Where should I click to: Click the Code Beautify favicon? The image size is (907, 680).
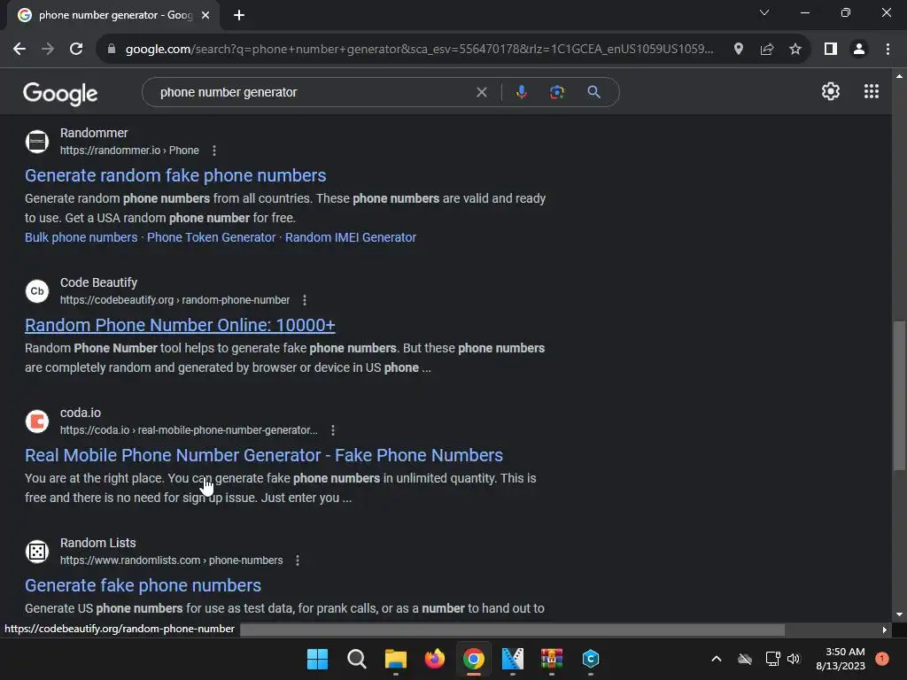click(x=37, y=290)
